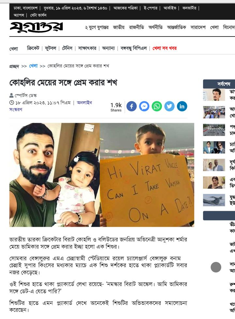Share article via Messenger icon
This screenshot has width=235, height=319.
[x=144, y=106]
